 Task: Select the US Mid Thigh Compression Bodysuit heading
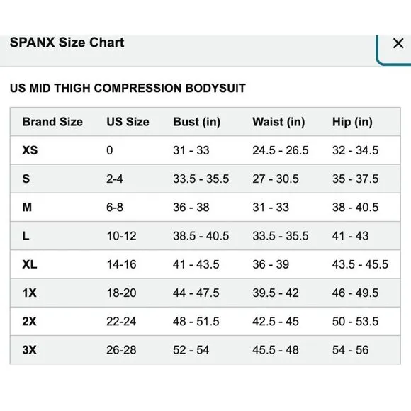(x=128, y=88)
